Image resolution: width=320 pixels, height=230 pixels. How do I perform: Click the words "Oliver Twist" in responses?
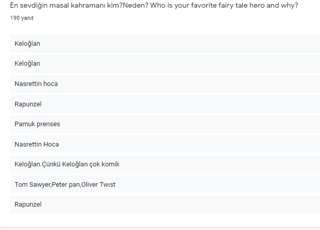pos(99,184)
